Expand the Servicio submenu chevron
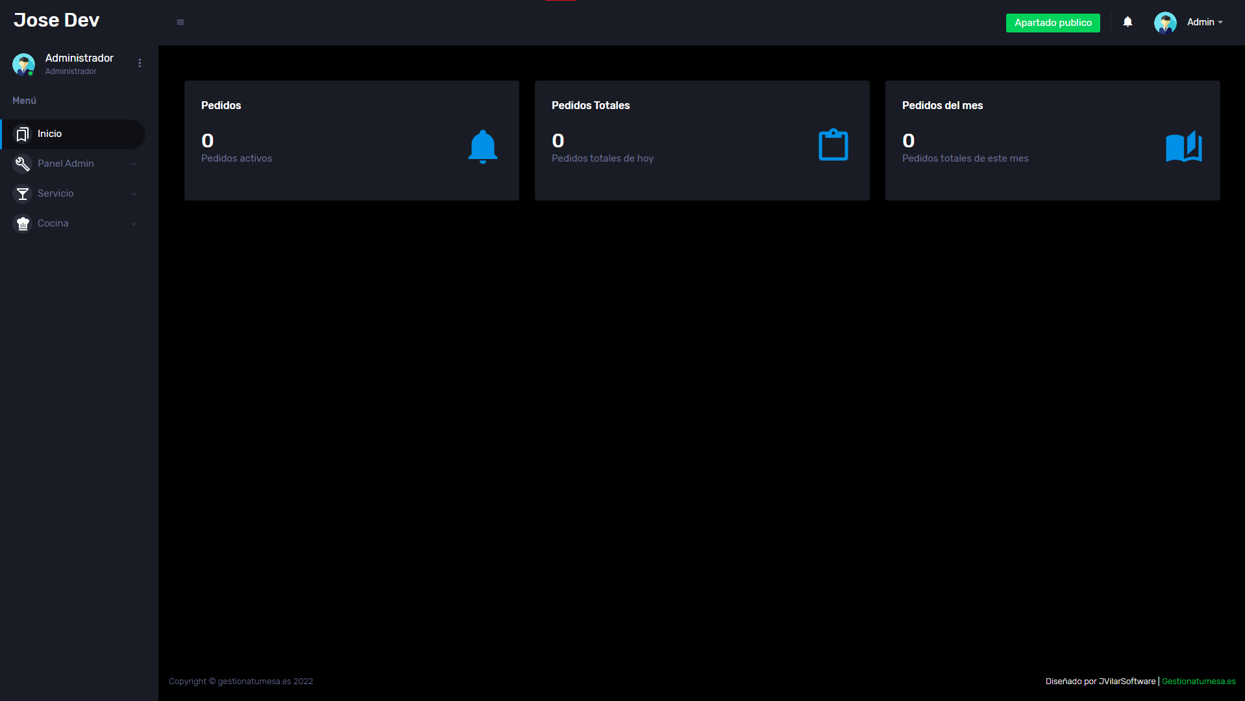The image size is (1245, 701). click(x=134, y=194)
